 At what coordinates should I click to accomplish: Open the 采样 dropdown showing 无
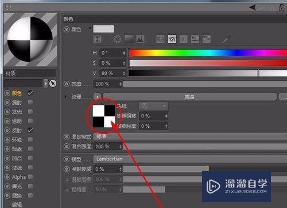(153, 106)
